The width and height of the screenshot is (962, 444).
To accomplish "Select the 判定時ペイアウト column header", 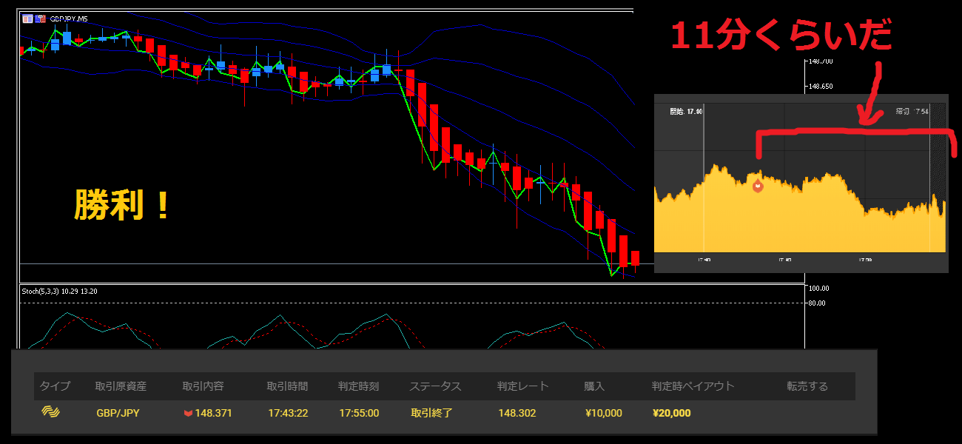I will click(x=693, y=386).
